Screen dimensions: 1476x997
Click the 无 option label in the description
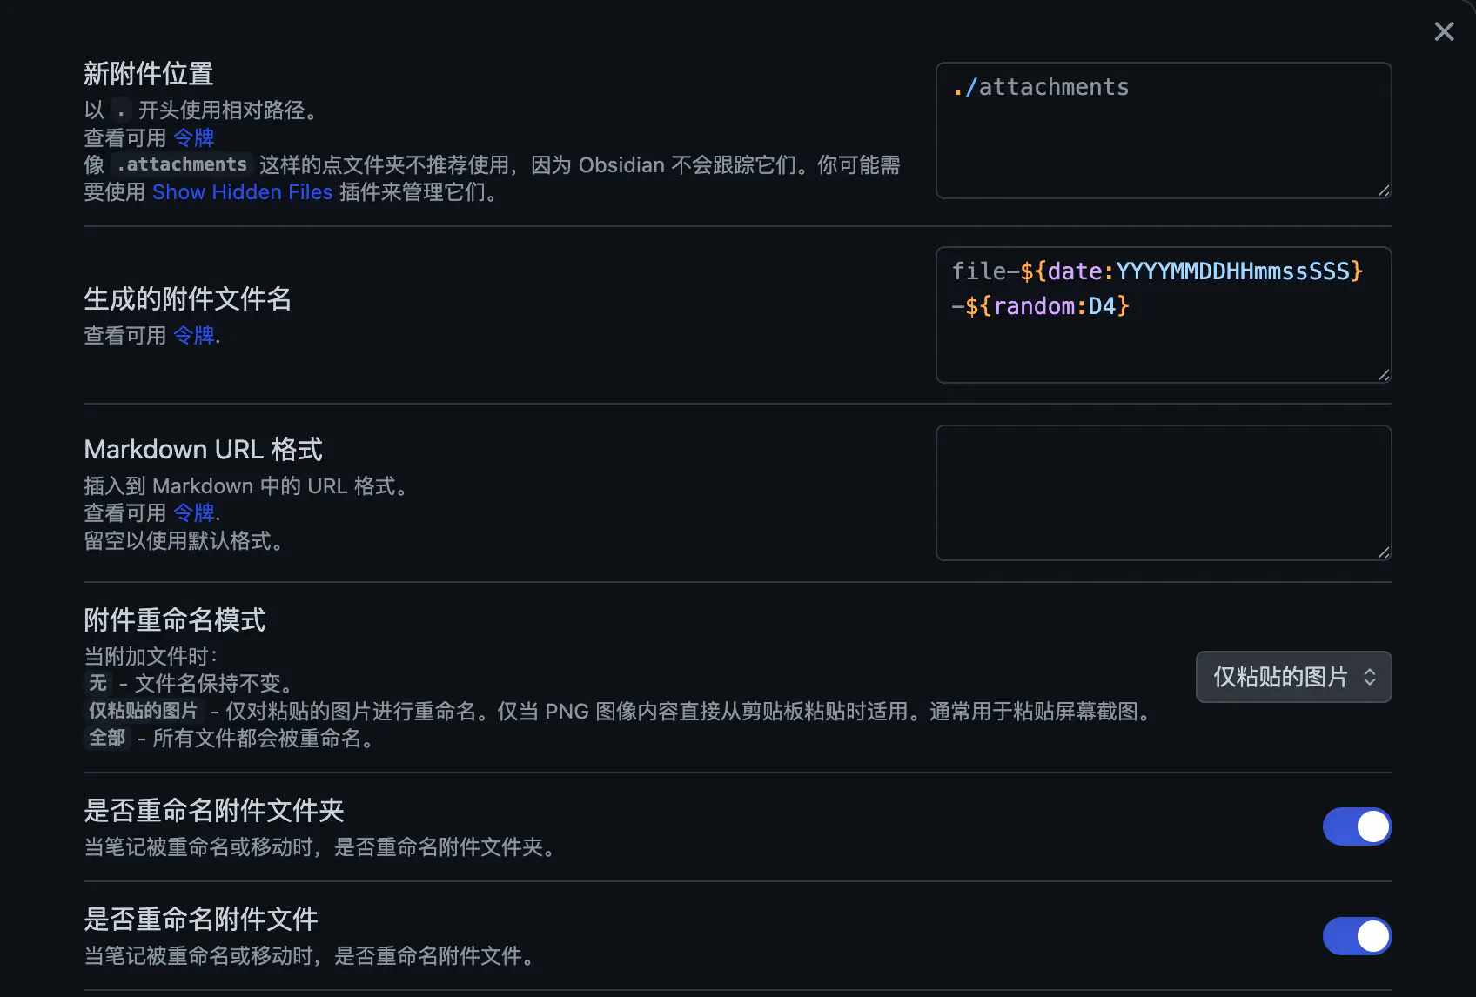coord(97,683)
